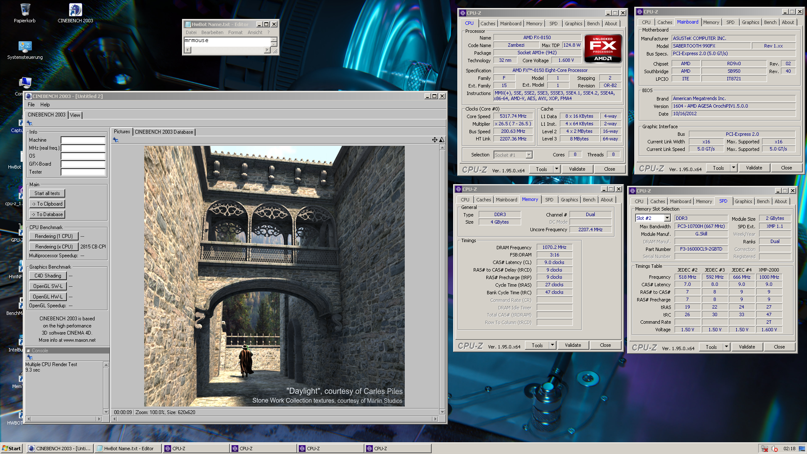Click the MHz (real freq.) input field
Screen dimensions: 807x454
83,148
